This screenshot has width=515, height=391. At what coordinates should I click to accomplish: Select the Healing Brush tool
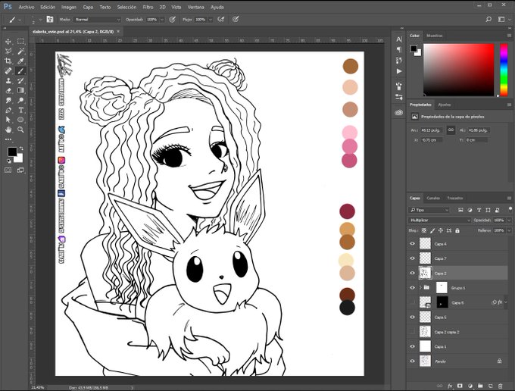(8, 70)
